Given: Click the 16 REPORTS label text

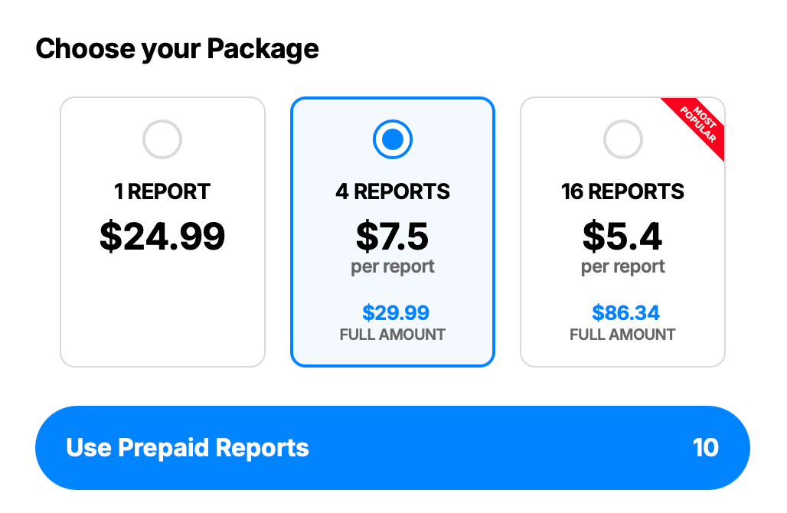Looking at the screenshot, I should 623,191.
